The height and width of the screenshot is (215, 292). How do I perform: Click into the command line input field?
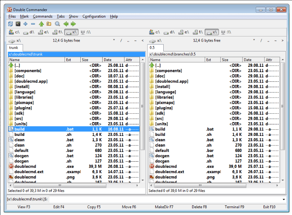[165, 199]
